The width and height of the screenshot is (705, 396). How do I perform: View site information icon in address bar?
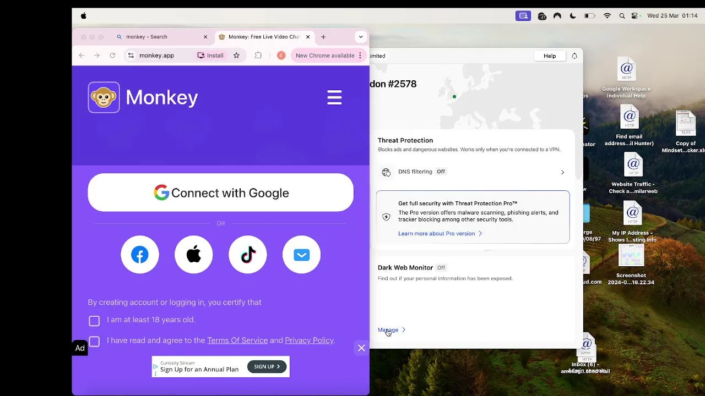tap(131, 56)
